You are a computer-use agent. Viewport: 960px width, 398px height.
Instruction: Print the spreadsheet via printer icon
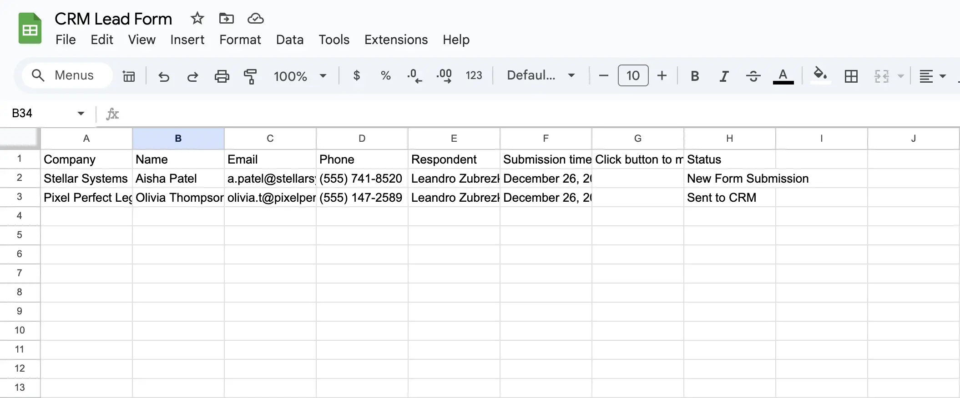222,76
